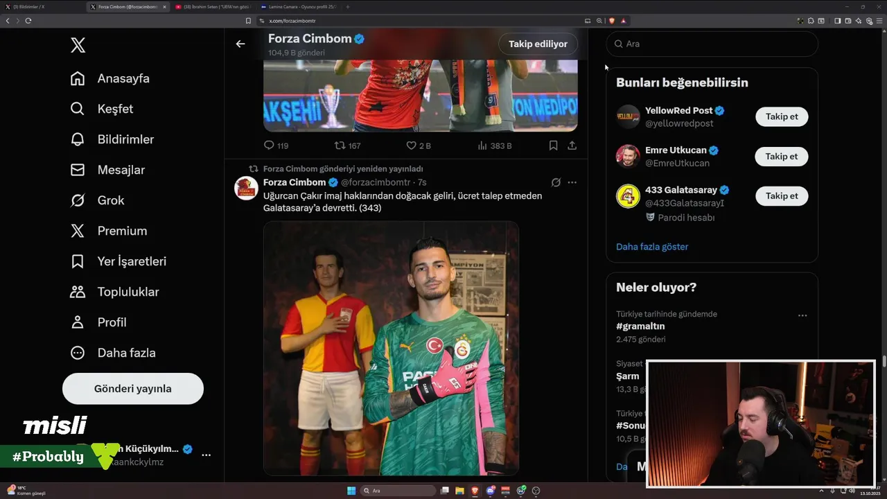Screen dimensions: 887x499
Task: Reload the page
Action: point(28,21)
